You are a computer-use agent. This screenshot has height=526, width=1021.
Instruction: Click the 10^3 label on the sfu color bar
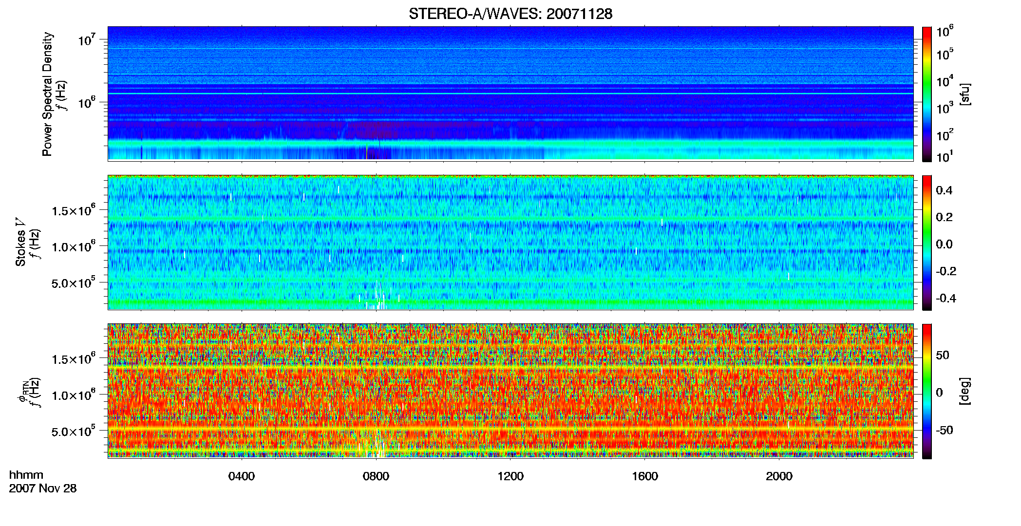tap(945, 108)
